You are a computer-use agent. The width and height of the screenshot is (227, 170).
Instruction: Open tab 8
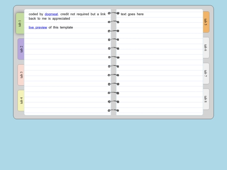coord(206,99)
